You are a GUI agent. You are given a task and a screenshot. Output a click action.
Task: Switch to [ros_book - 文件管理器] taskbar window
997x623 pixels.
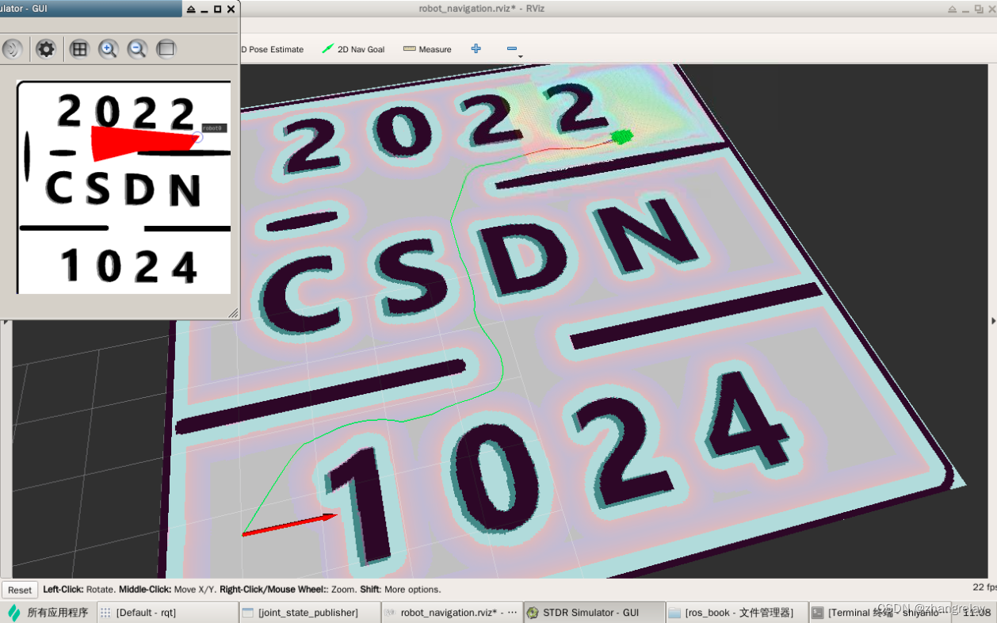[x=736, y=612]
